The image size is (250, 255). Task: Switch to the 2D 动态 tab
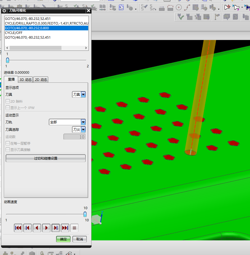[x=41, y=80]
